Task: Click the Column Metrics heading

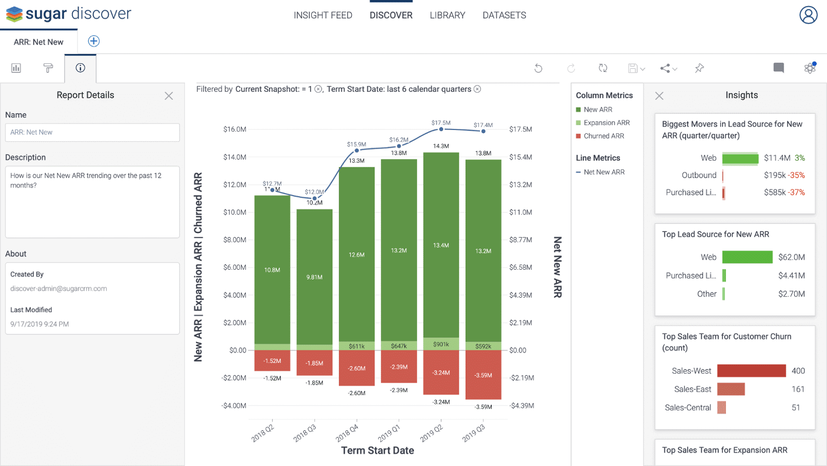Action: coord(604,95)
